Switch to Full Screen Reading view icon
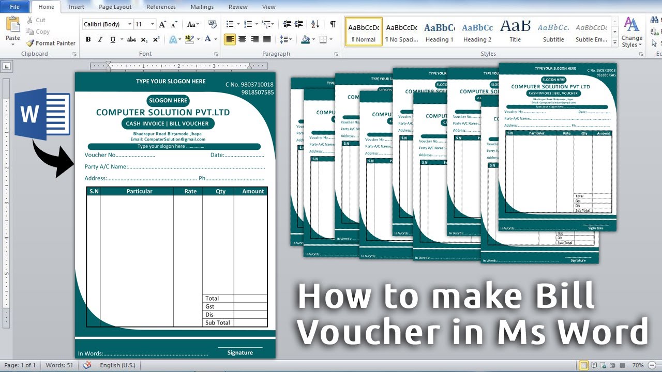Image resolution: width=662 pixels, height=372 pixels. 594,365
